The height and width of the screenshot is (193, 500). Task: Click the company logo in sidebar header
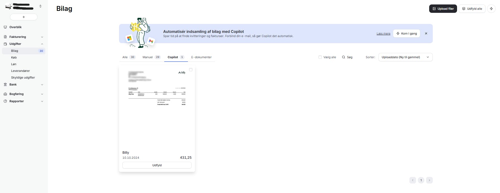(x=8, y=6)
